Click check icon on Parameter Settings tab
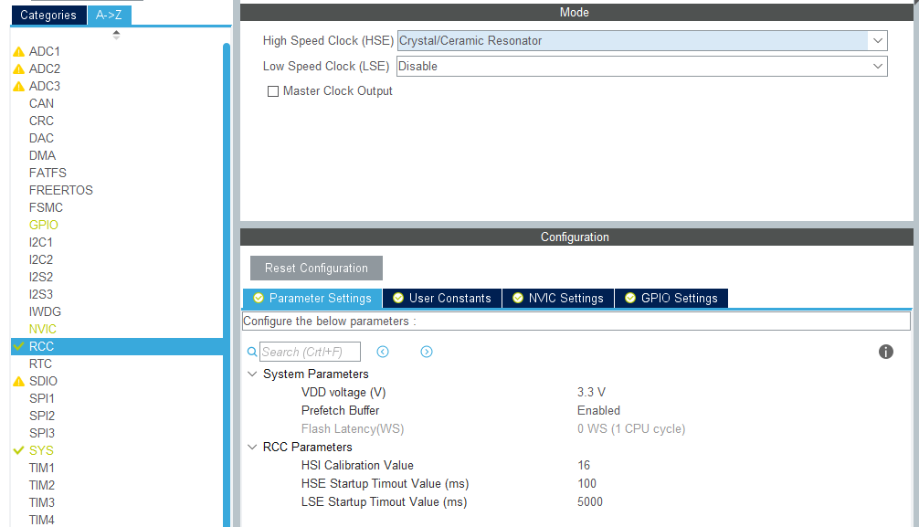The image size is (919, 527). [259, 298]
